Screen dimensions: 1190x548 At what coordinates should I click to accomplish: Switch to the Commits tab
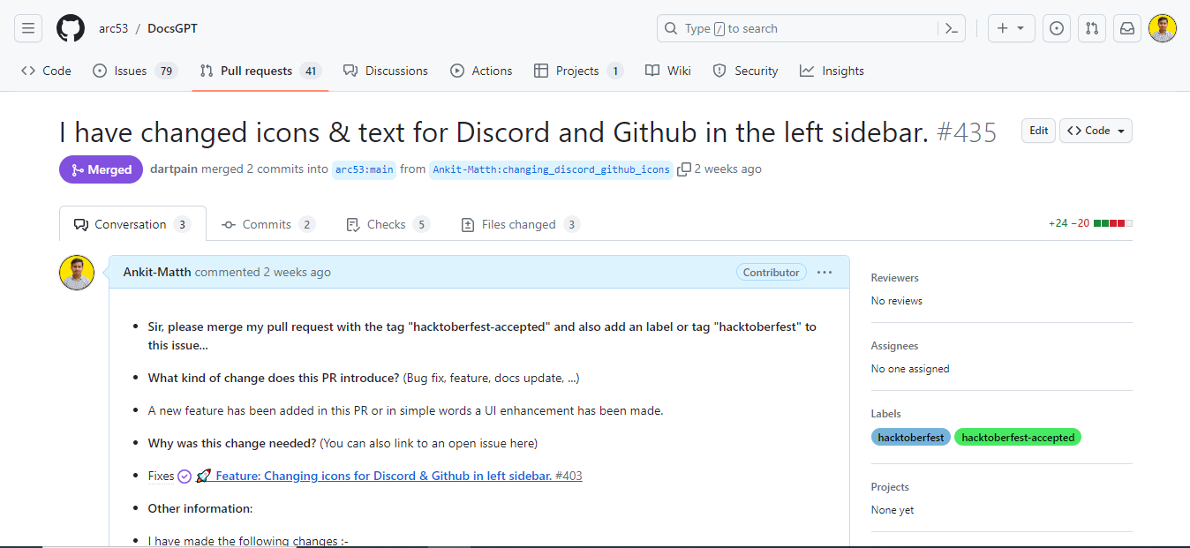(267, 223)
